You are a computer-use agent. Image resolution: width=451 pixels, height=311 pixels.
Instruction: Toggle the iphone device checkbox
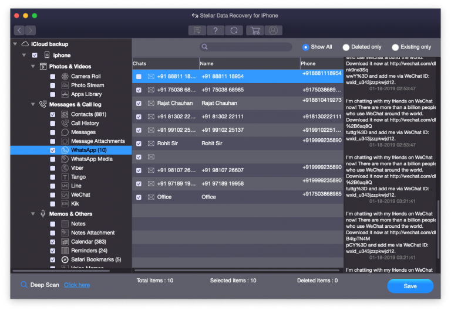point(35,55)
